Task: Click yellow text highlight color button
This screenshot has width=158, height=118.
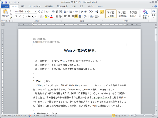Action: click(x=46, y=16)
